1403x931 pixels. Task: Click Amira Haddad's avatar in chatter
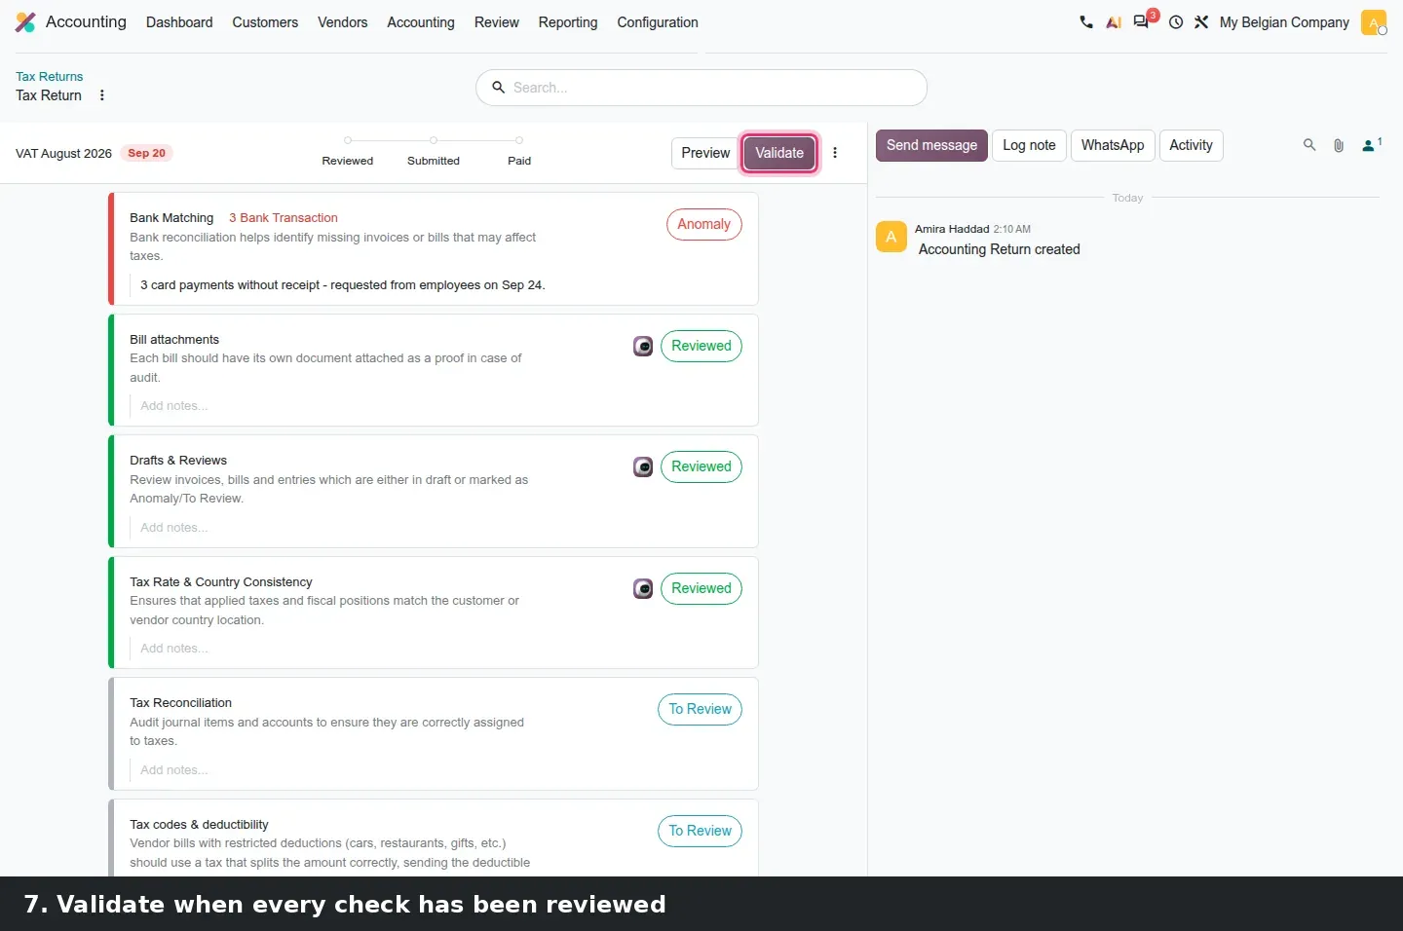tap(891, 237)
